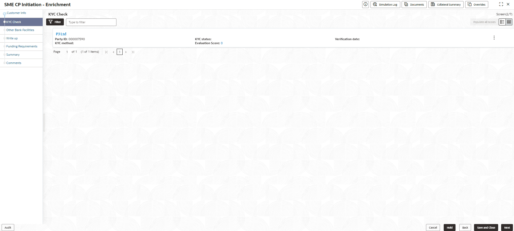Switch to table view icon

click(x=509, y=22)
